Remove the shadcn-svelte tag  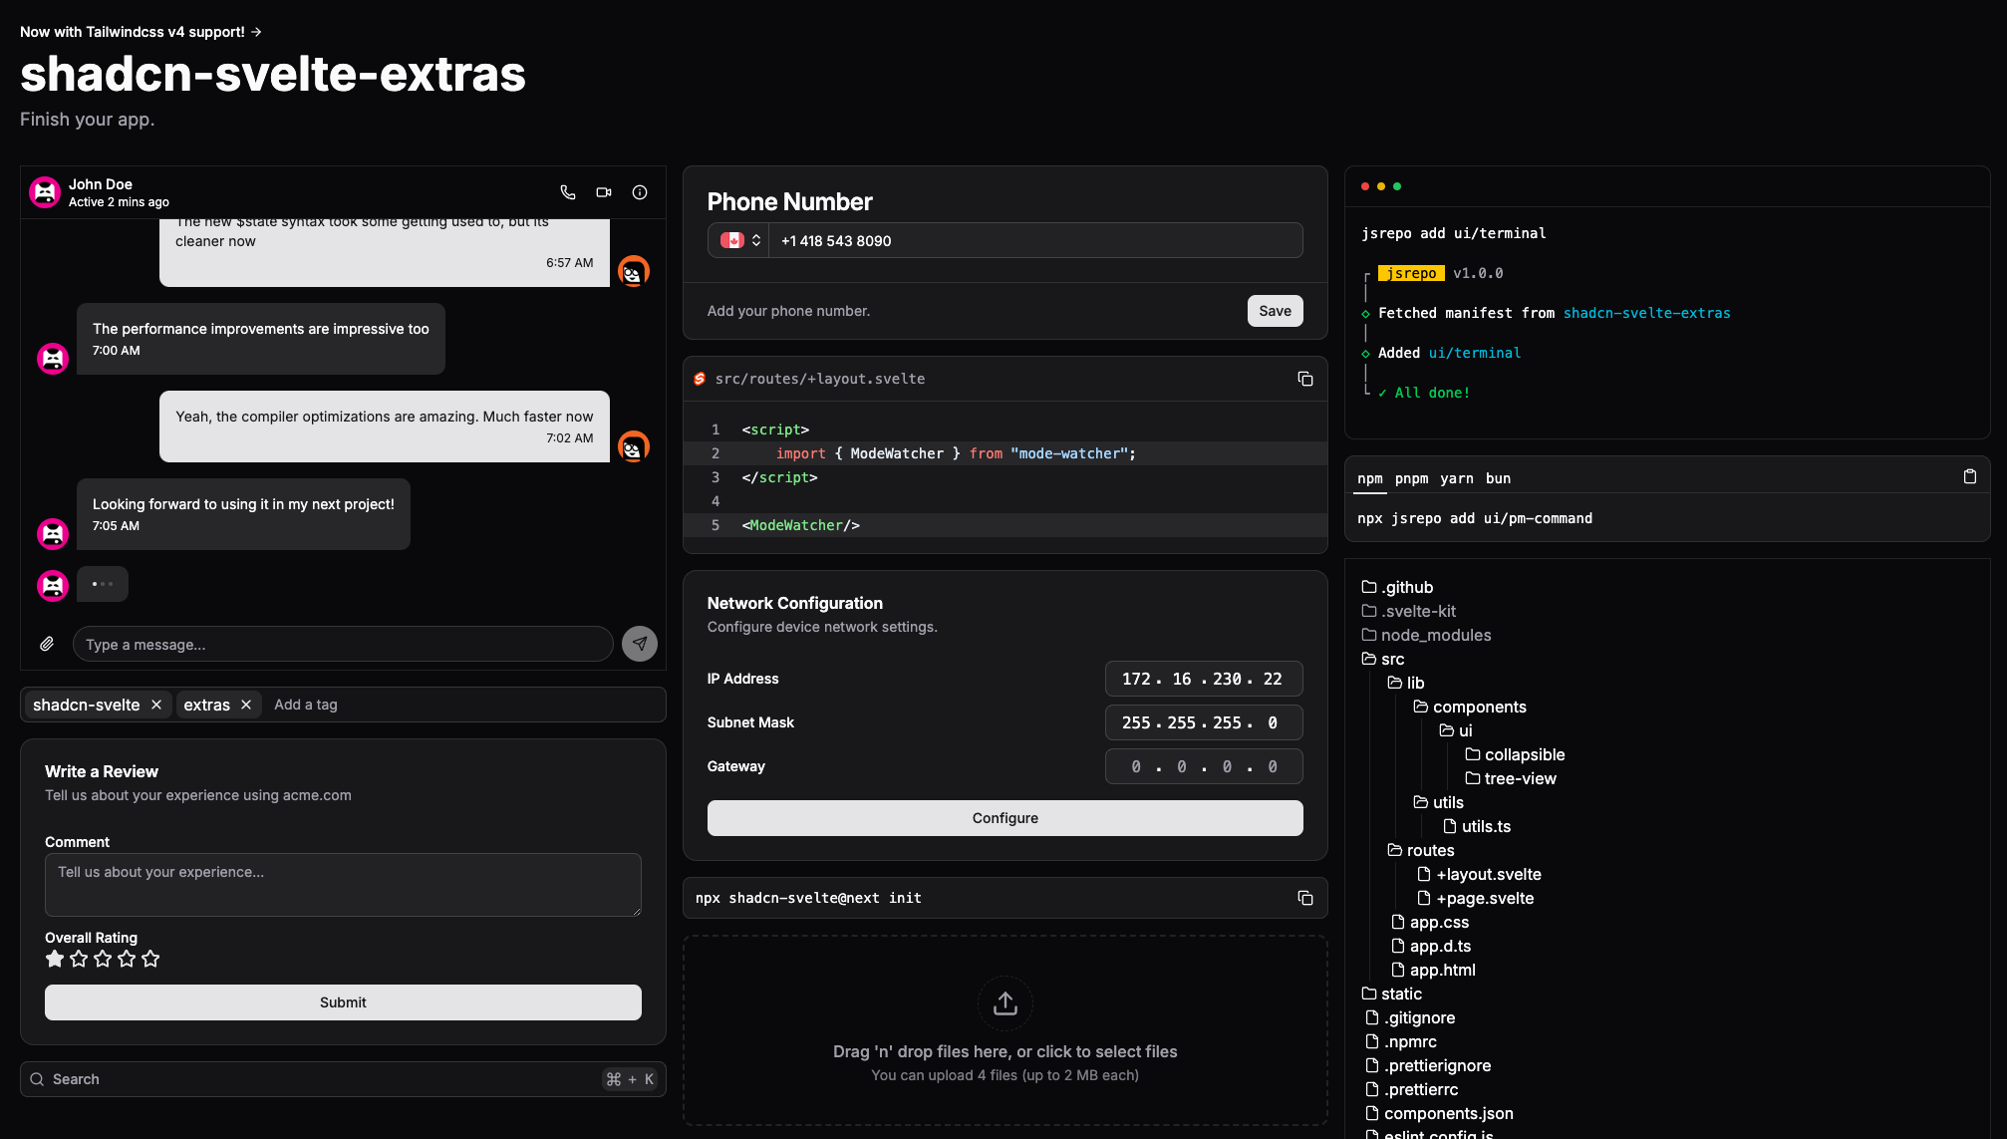pyautogui.click(x=156, y=705)
